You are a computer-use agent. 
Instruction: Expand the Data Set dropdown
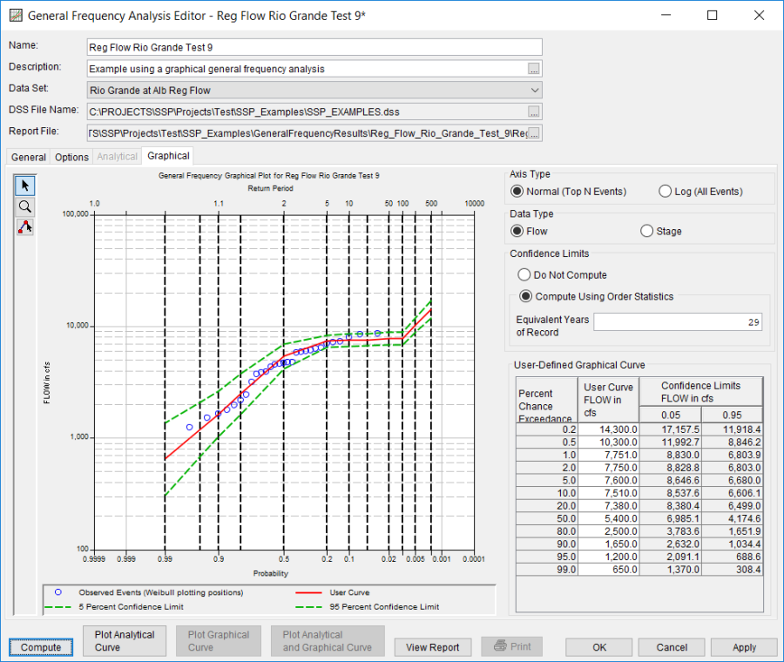pyautogui.click(x=534, y=90)
